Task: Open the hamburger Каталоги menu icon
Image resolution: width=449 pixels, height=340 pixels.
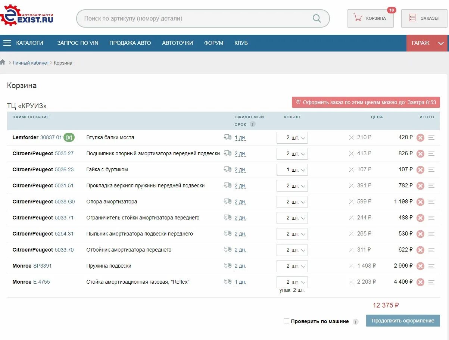Action: [7, 43]
